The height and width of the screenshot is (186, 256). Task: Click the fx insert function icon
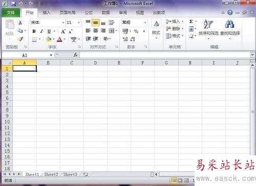click(75, 55)
